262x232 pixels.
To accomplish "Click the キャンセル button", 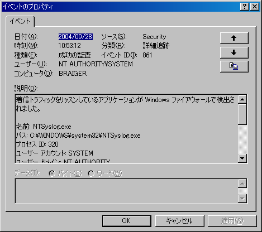I will (x=179, y=221).
